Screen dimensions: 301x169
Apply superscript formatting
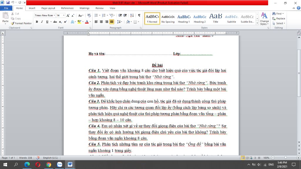coord(65,22)
